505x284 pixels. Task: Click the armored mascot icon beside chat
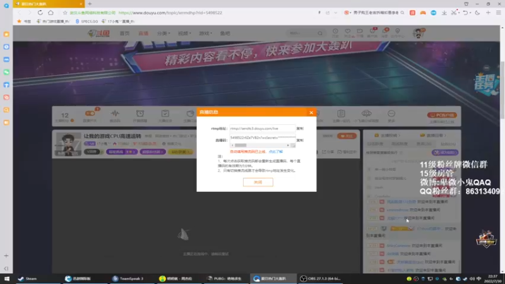[486, 239]
